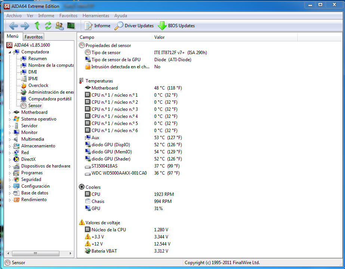This screenshot has width=345, height=269.
Task: Switch to the Menú tab
Action: point(13,36)
